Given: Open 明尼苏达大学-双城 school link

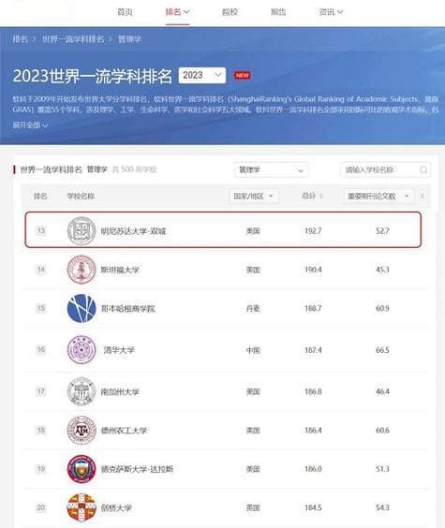Looking at the screenshot, I should tap(133, 231).
